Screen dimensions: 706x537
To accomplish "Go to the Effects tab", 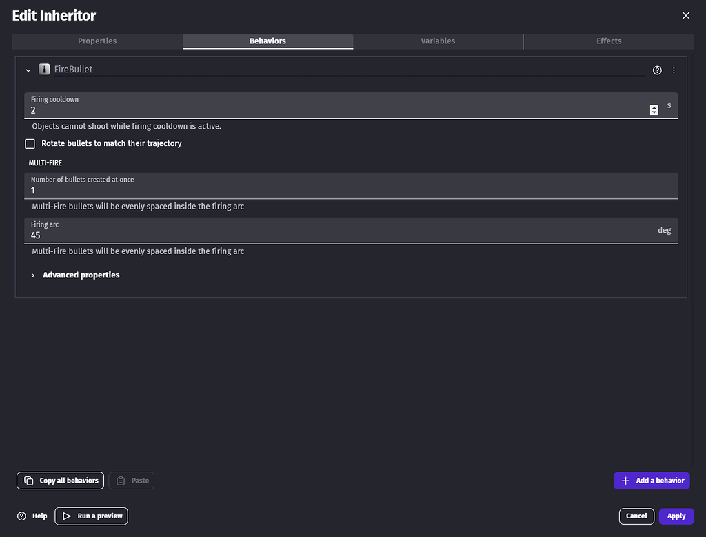I will [609, 41].
